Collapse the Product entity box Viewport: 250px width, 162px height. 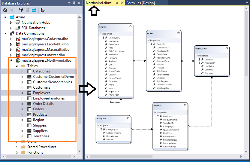185,105
